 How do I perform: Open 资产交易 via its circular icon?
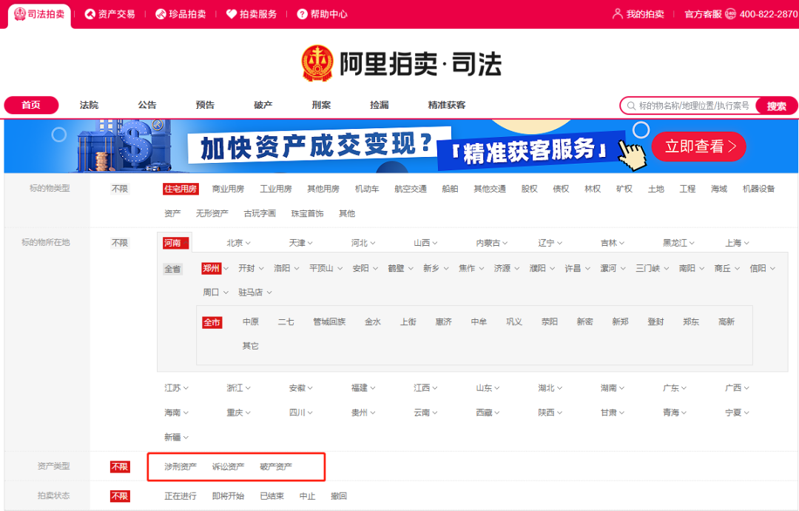coord(89,13)
